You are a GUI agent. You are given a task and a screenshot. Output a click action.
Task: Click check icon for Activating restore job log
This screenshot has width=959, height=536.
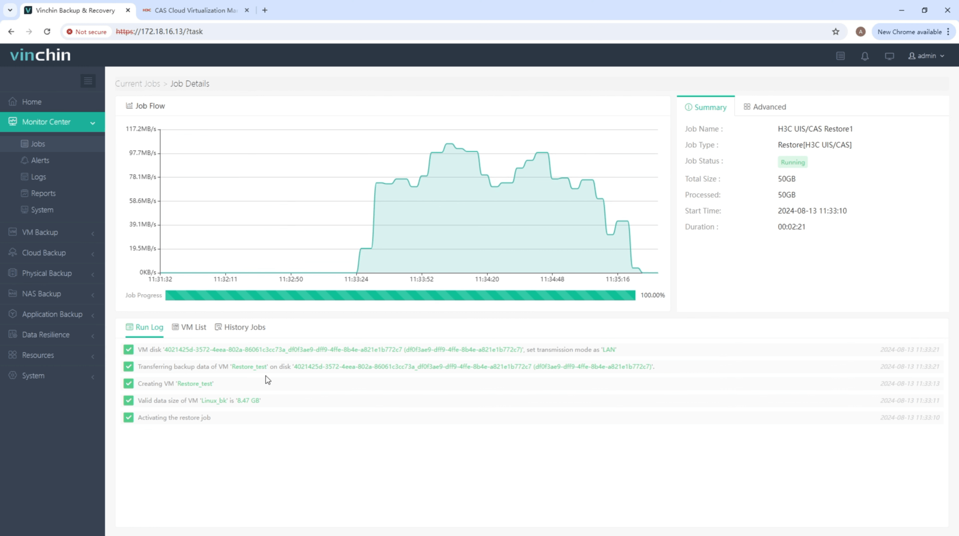[x=128, y=418]
